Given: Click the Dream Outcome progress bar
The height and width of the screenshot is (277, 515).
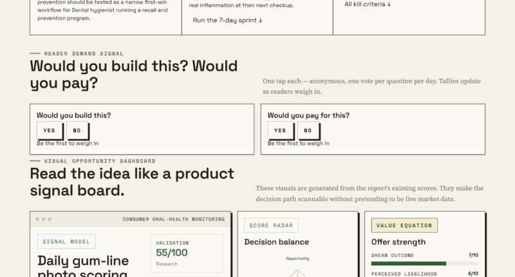Looking at the screenshot, I should pyautogui.click(x=425, y=263).
